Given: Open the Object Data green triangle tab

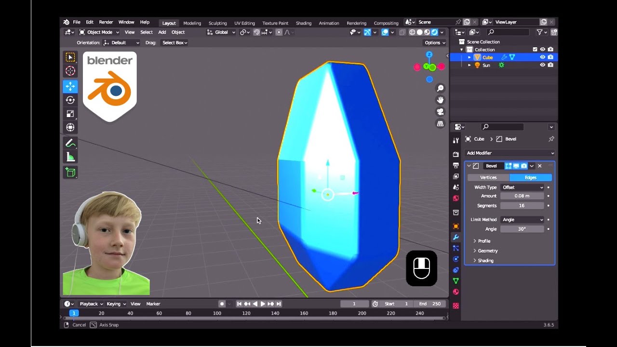Looking at the screenshot, I should point(456,280).
